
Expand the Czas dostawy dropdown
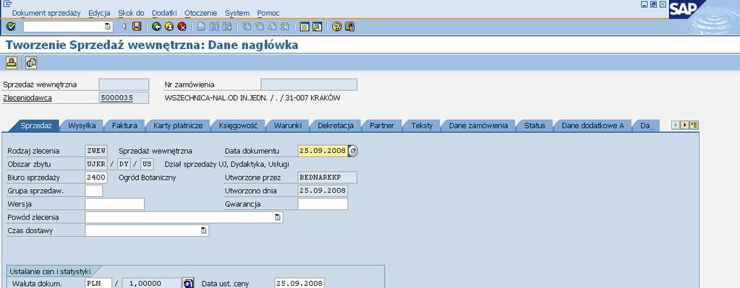[x=203, y=230]
